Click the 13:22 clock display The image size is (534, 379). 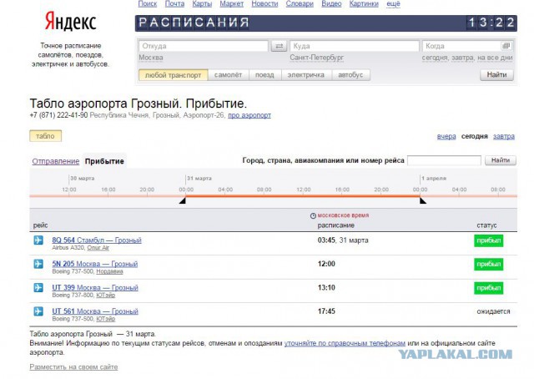[491, 23]
